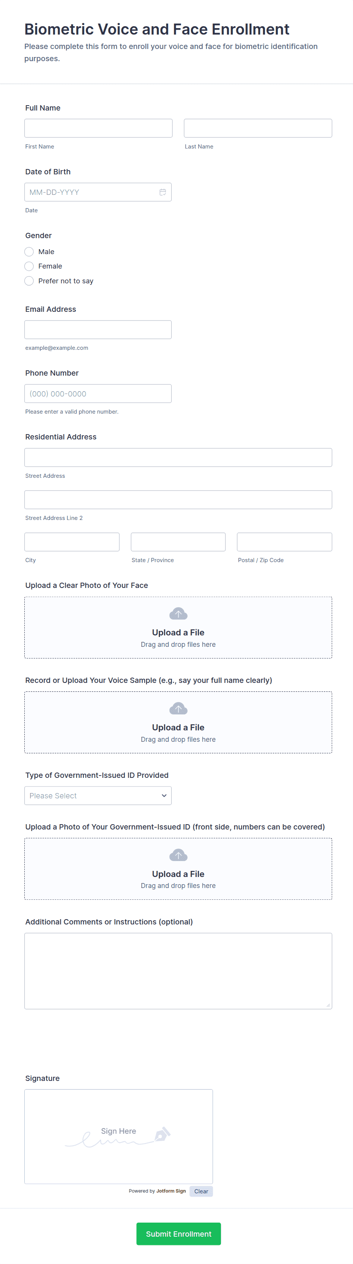
Task: Click into the Email Address field
Action: click(98, 330)
